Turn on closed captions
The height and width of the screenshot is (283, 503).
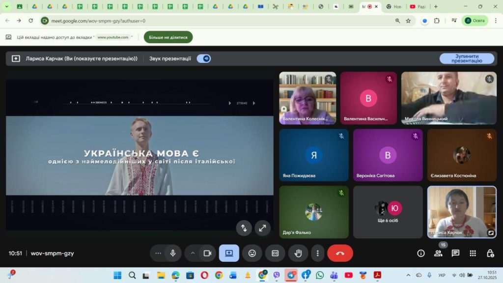coord(275,253)
